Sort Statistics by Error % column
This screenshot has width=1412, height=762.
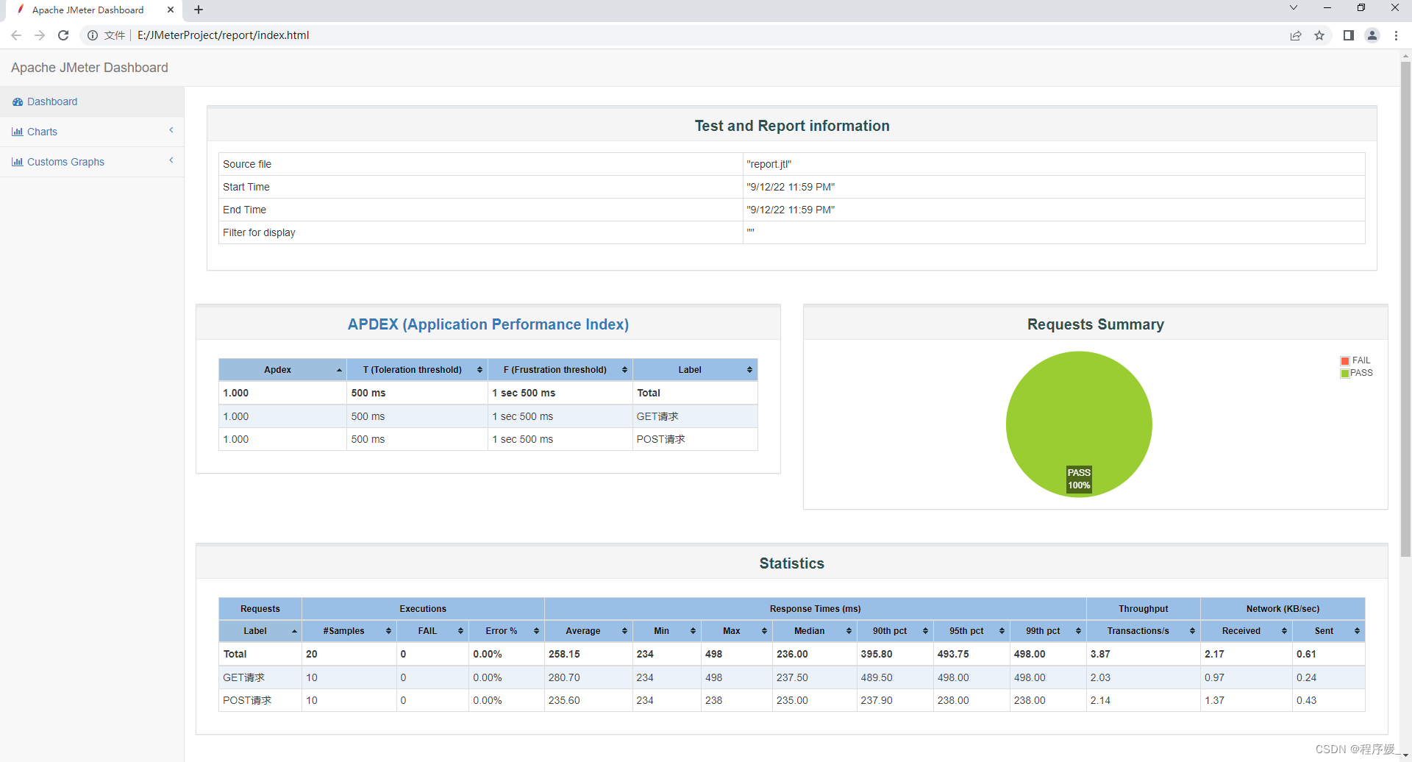[507, 631]
